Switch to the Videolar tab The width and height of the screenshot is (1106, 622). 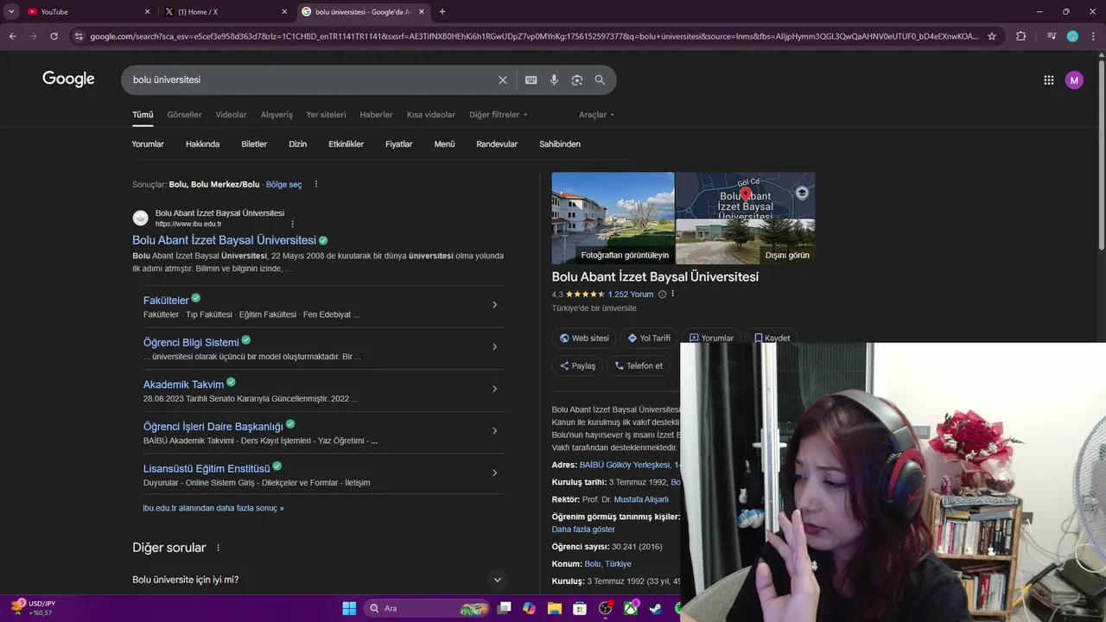pyautogui.click(x=231, y=114)
